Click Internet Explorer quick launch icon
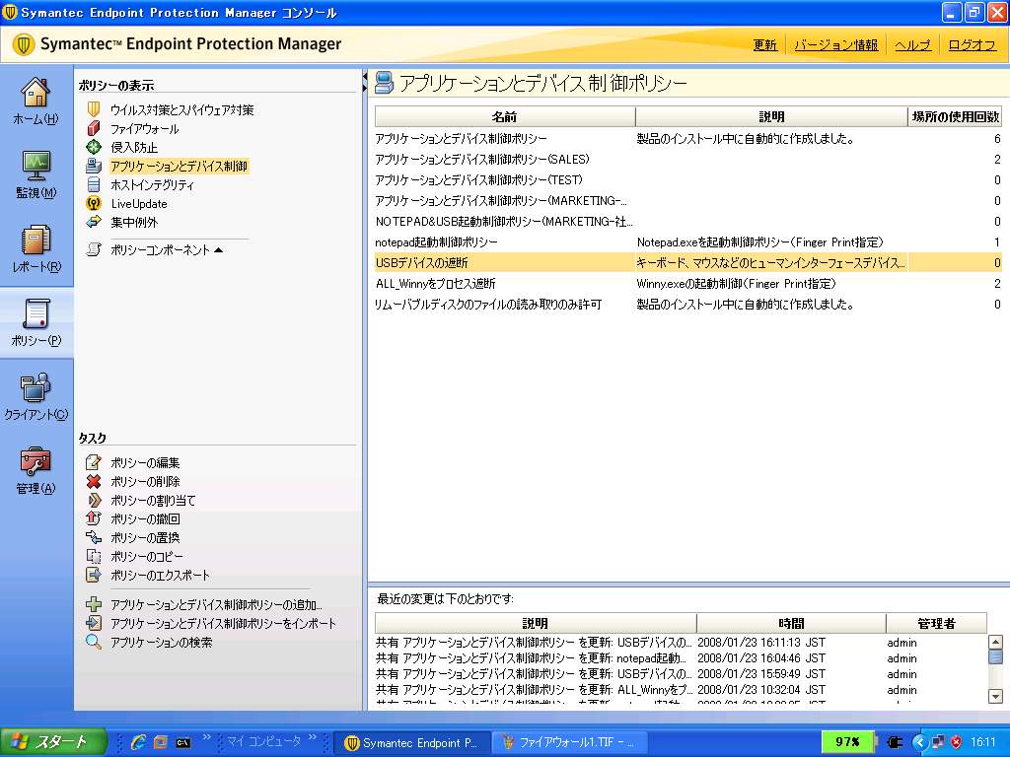 point(138,742)
